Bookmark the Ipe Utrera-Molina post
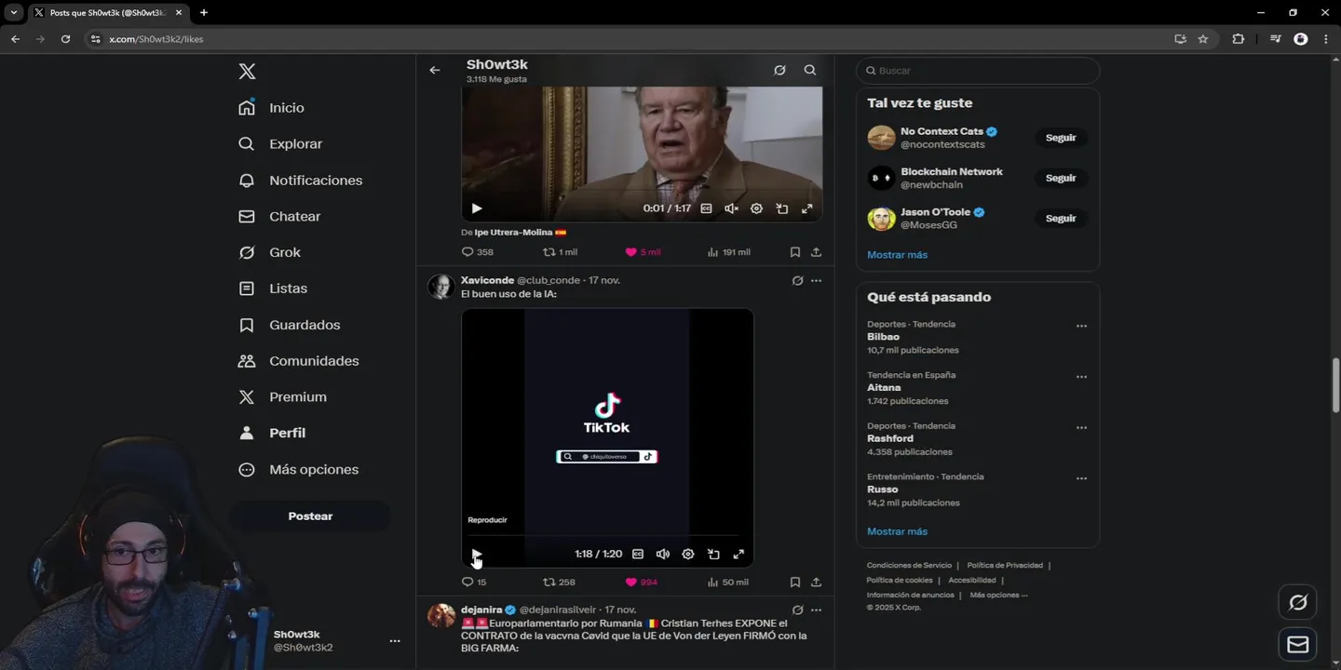1341x670 pixels. click(x=795, y=252)
